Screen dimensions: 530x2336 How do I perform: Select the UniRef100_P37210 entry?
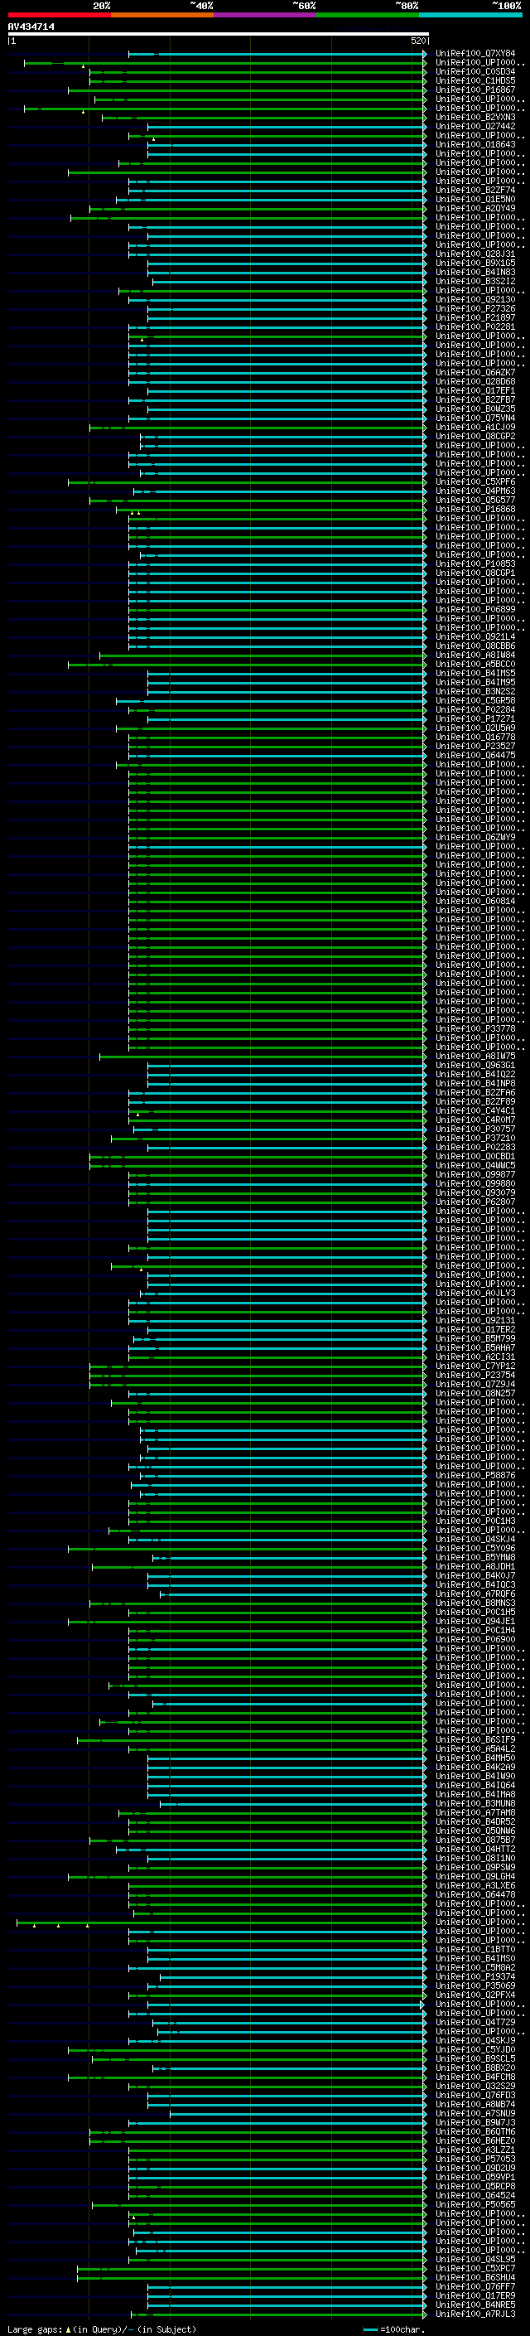point(475,1138)
